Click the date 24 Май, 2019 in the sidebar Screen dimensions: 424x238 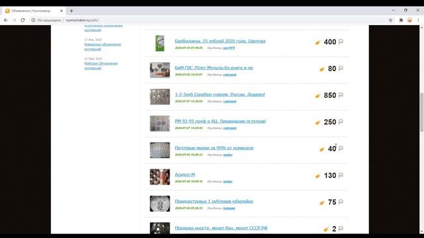pyautogui.click(x=93, y=59)
